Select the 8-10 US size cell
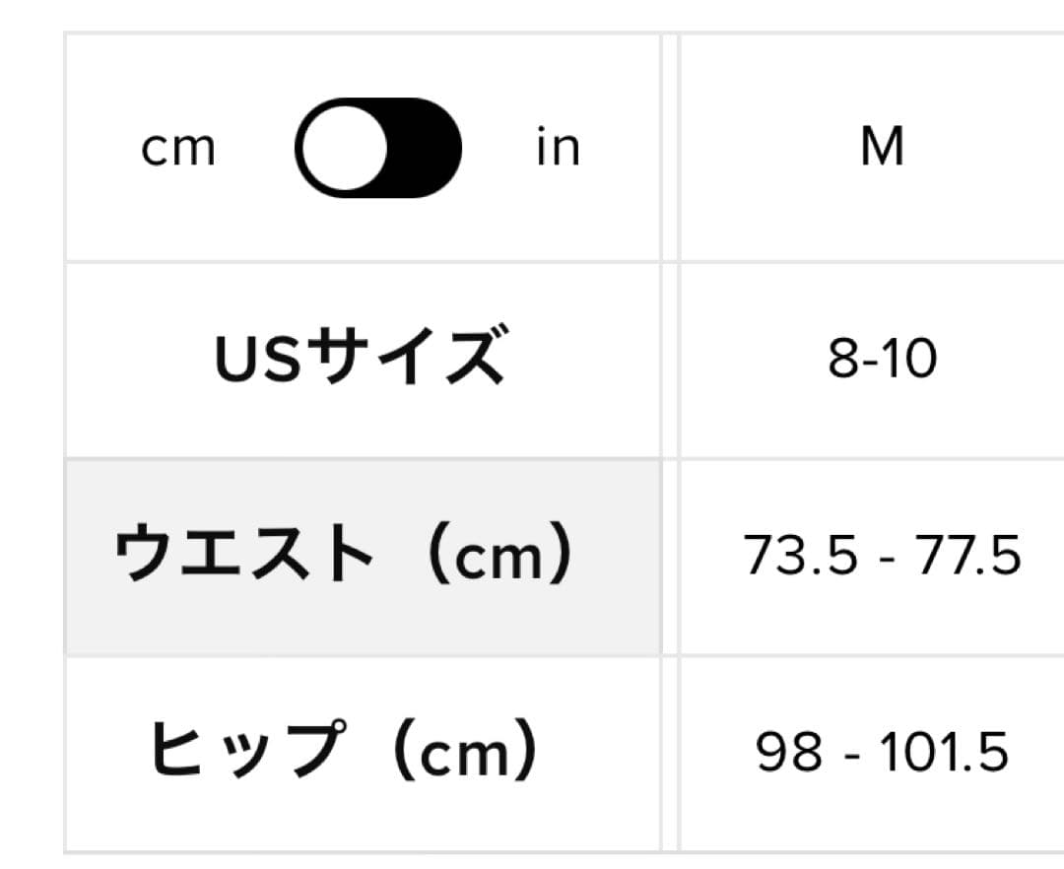The height and width of the screenshot is (869, 1064). coord(882,360)
